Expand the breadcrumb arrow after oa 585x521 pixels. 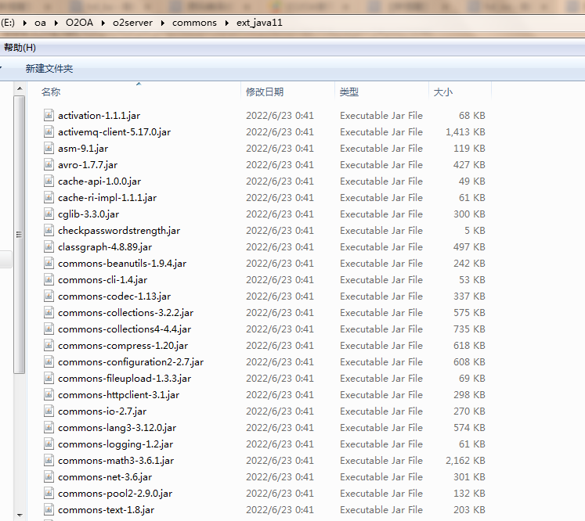click(56, 23)
